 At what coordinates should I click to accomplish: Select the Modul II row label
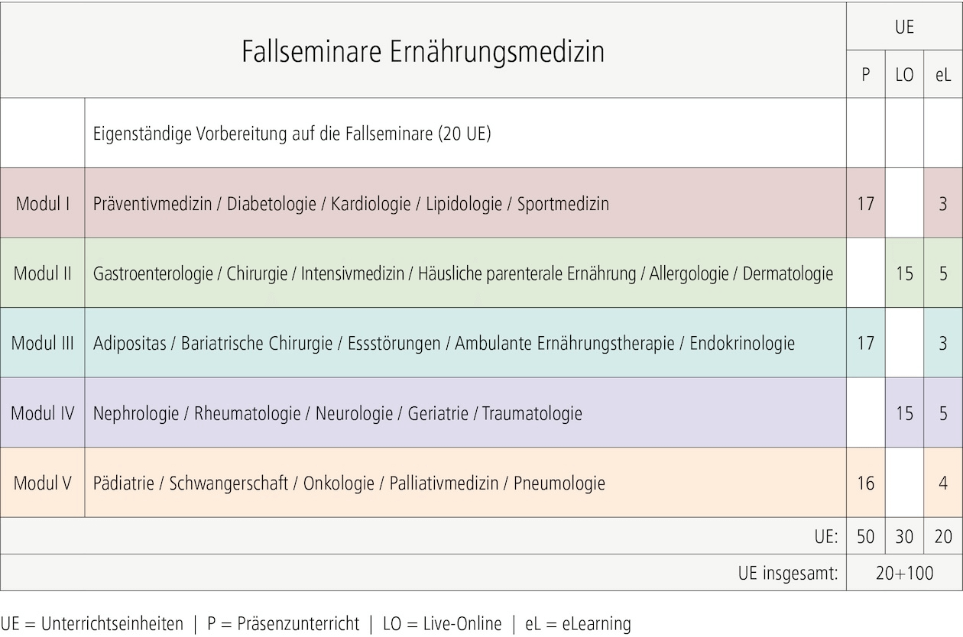(x=43, y=273)
